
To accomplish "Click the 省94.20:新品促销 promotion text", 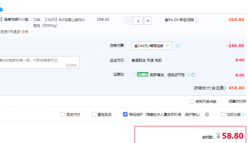I will click(179, 20).
